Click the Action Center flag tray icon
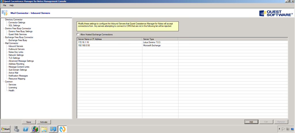 (283, 129)
